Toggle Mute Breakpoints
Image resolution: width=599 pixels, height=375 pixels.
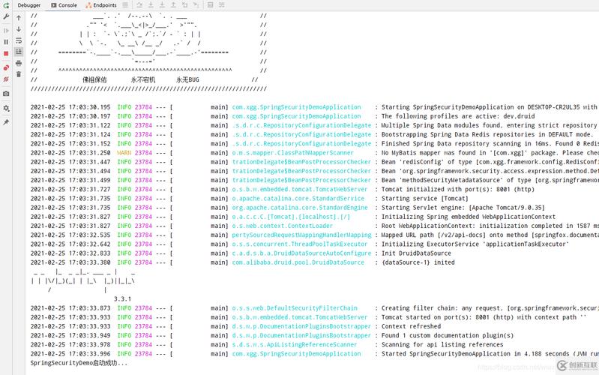click(6, 79)
